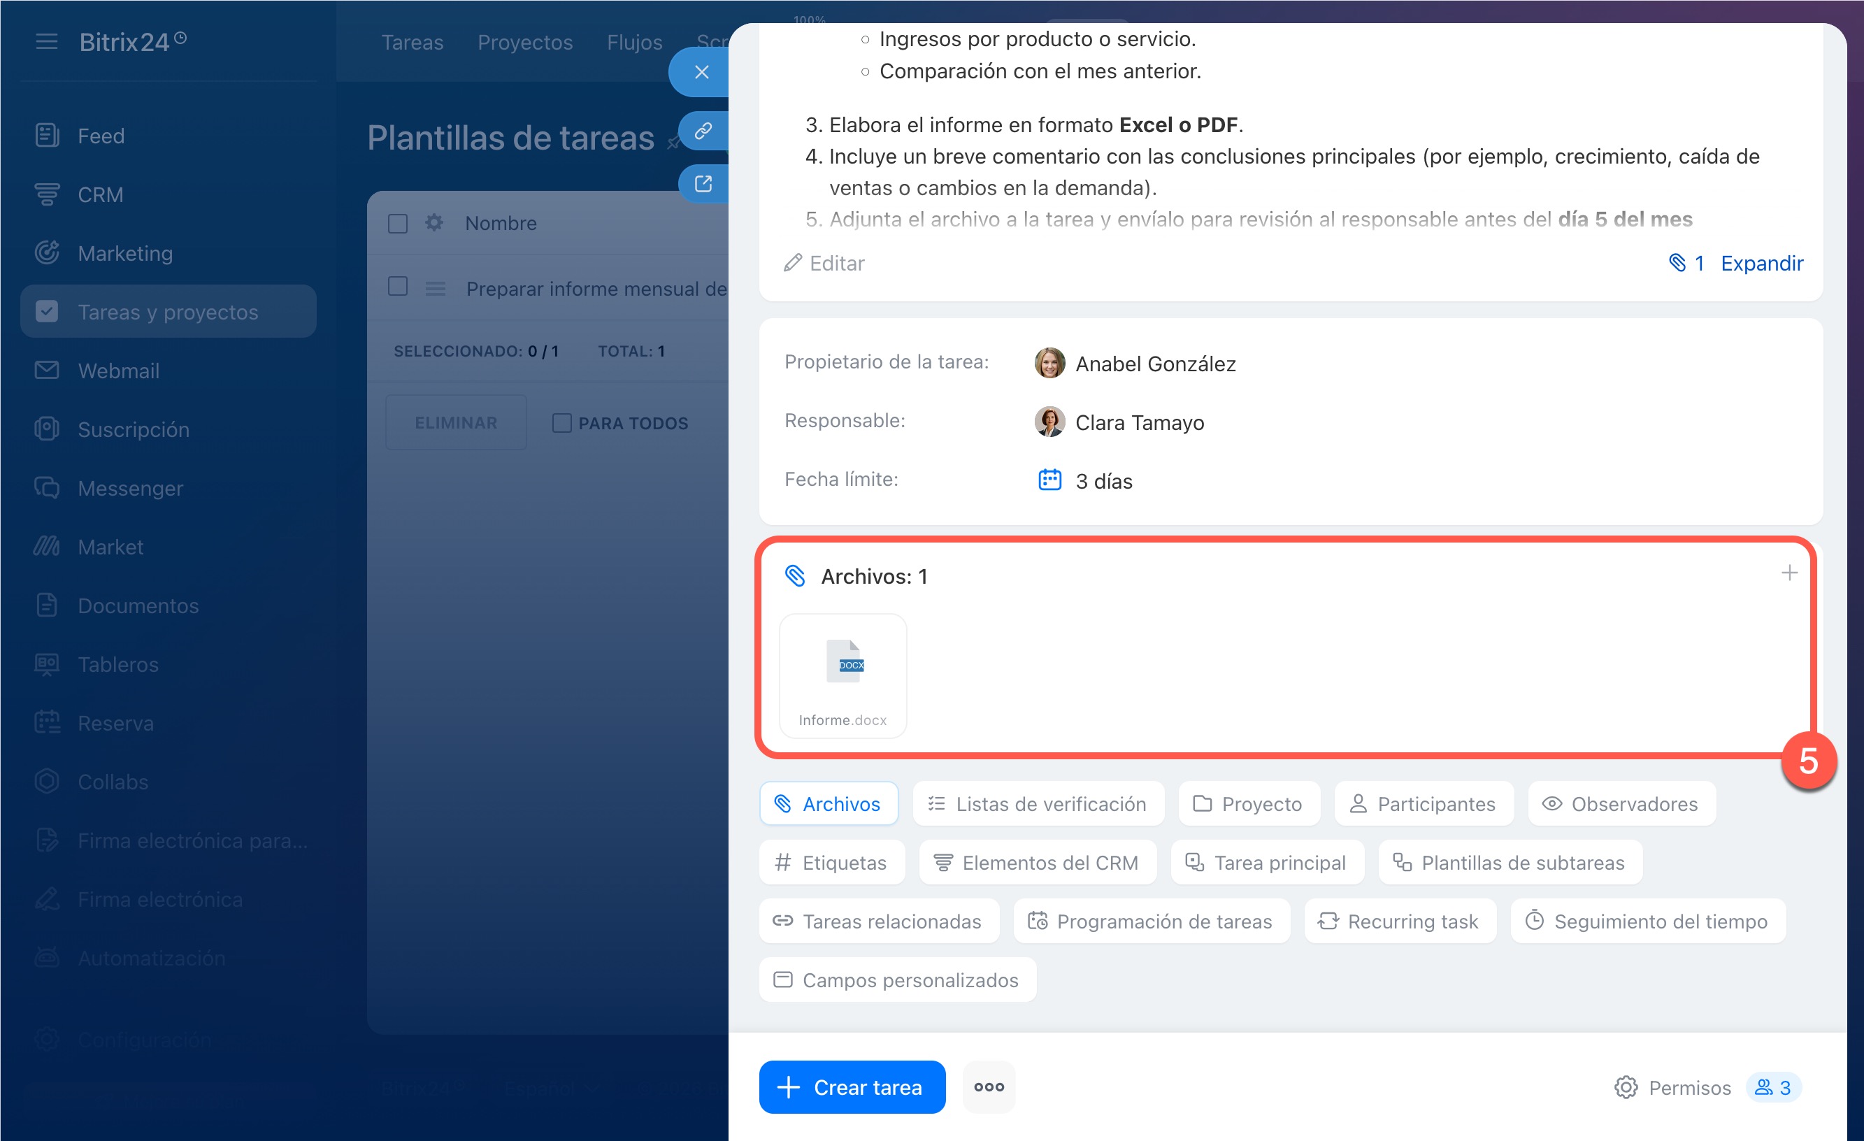
Task: Open row actions menu for Preparar informe
Action: pos(435,288)
